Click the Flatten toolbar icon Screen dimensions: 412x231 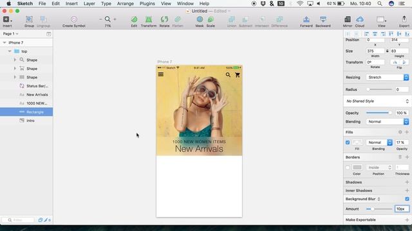click(178, 21)
